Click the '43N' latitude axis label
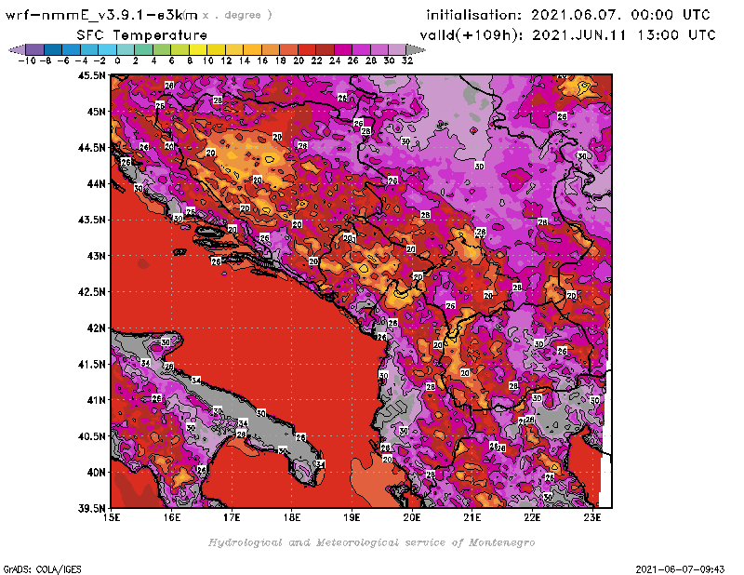The image size is (744, 575). tap(96, 256)
